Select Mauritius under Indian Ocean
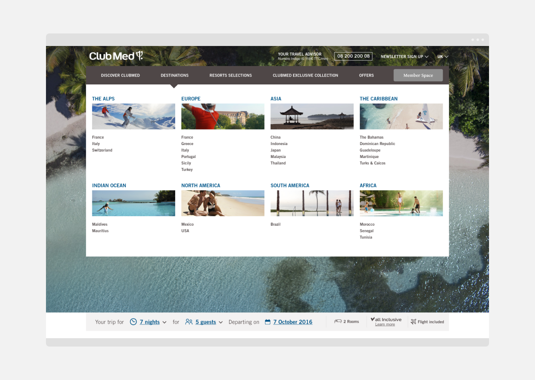This screenshot has height=380, width=535. tap(100, 231)
